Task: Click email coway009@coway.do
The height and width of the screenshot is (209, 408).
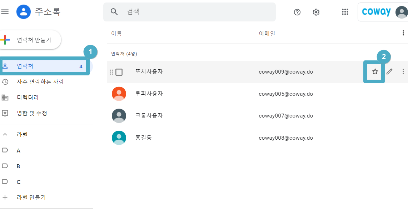Action: pyautogui.click(x=286, y=72)
